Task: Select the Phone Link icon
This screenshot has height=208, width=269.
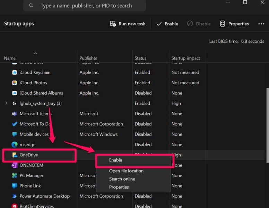Action: click(14, 186)
